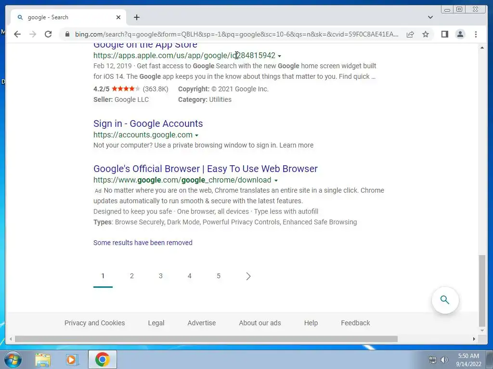Screen dimensions: 493x369
Task: Click the scroll up arrow
Action: pos(482,48)
